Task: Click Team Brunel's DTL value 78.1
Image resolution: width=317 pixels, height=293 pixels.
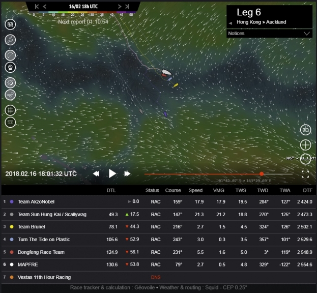Action: [x=113, y=227]
